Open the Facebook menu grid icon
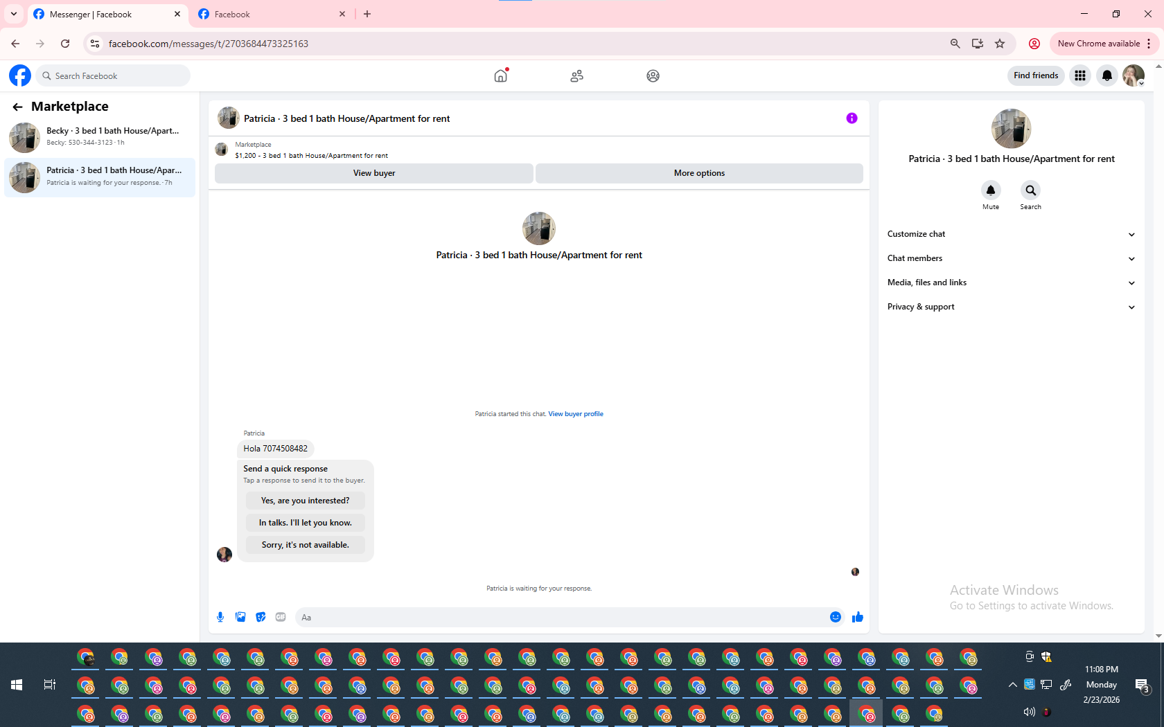This screenshot has height=727, width=1164. (1080, 75)
